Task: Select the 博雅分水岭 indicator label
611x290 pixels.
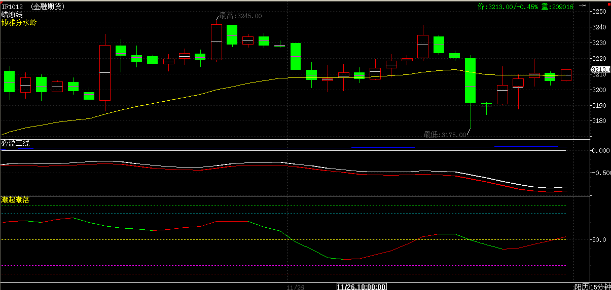Action: tap(19, 23)
